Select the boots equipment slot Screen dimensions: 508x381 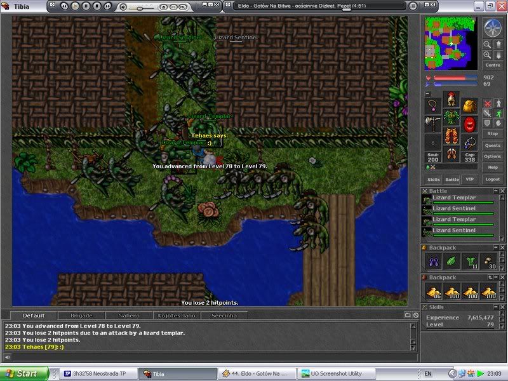point(451,154)
